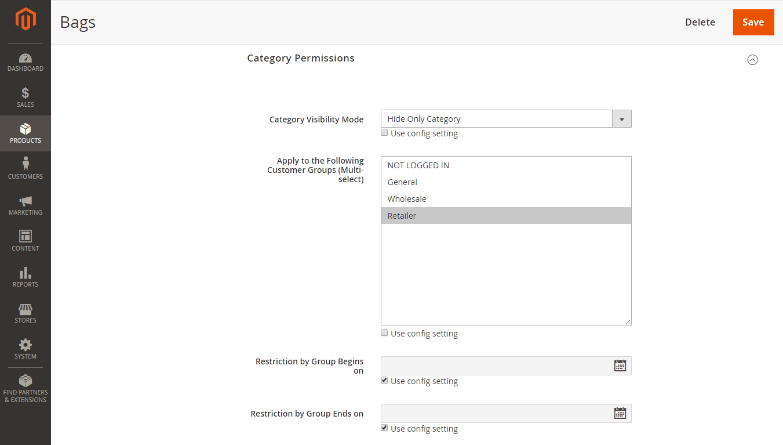The image size is (783, 445).
Task: Open the Content sidebar icon
Action: click(26, 240)
